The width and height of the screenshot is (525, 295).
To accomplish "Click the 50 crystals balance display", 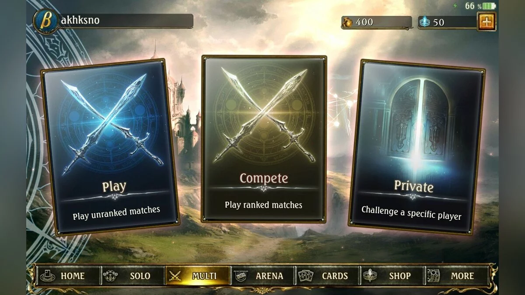I will click(448, 22).
